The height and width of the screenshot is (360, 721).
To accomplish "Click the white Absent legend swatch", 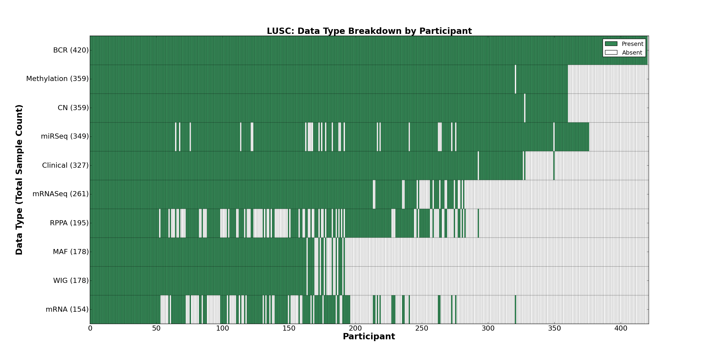I will click(x=611, y=52).
